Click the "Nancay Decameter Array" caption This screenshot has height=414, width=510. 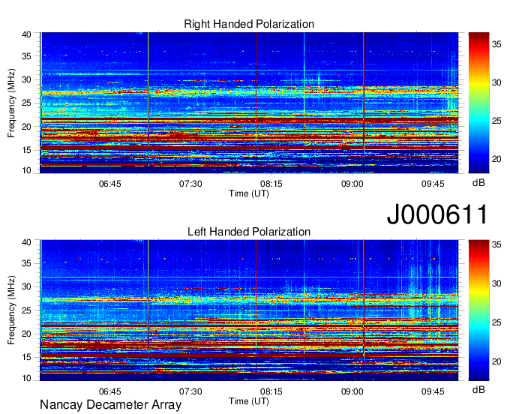110,404
